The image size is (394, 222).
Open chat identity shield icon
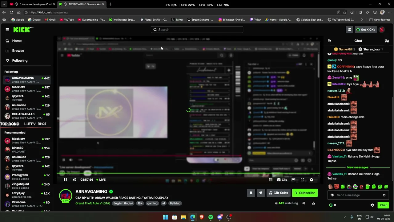tap(332, 195)
